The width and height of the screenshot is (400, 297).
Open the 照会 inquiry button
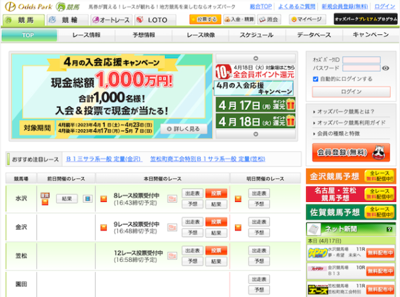pos(269,19)
